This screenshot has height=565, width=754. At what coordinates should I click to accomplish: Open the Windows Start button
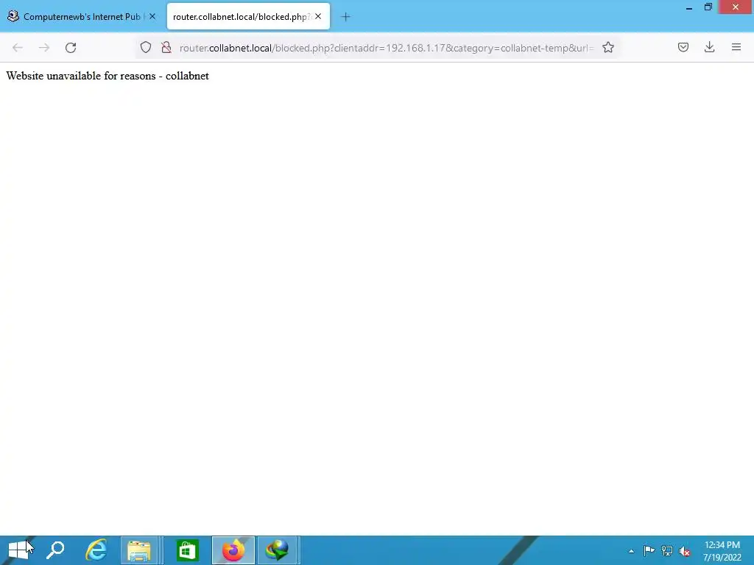(x=18, y=550)
